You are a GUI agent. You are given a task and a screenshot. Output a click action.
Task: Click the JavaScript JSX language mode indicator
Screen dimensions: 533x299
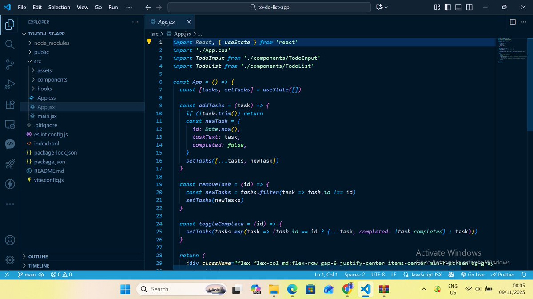pos(423,274)
